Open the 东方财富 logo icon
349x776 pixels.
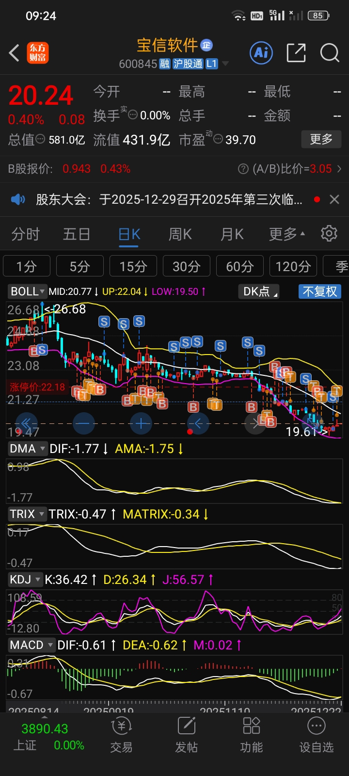38,53
